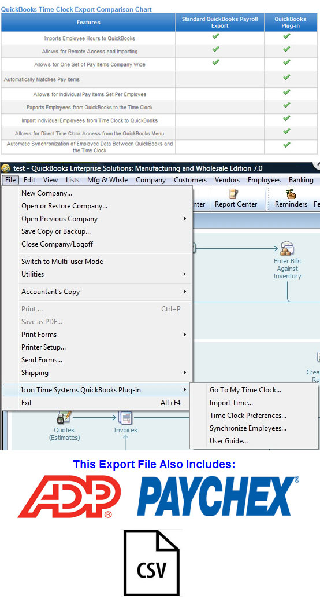
Task: Expand Icon Time Systems QuickBooks Plug-in submenu
Action: coord(97,390)
